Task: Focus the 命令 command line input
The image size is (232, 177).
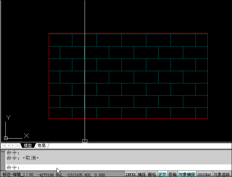Action: click(119, 167)
